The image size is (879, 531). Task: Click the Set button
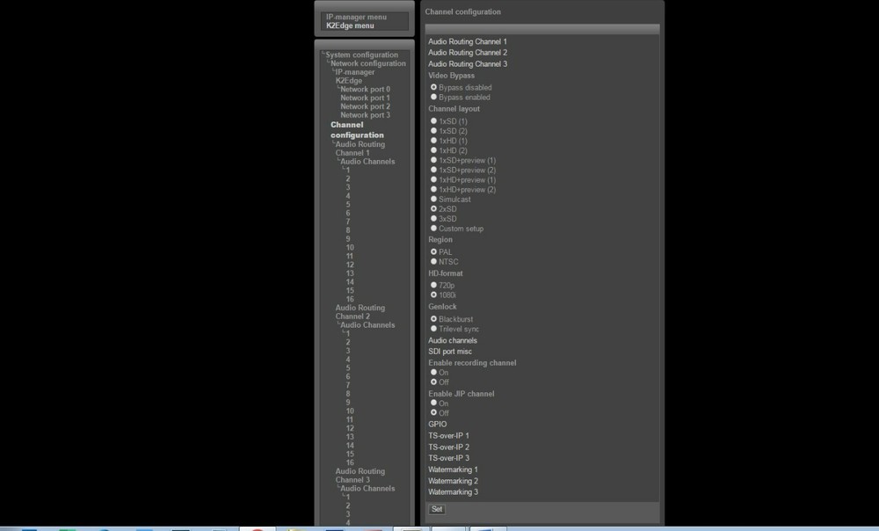pyautogui.click(x=436, y=509)
